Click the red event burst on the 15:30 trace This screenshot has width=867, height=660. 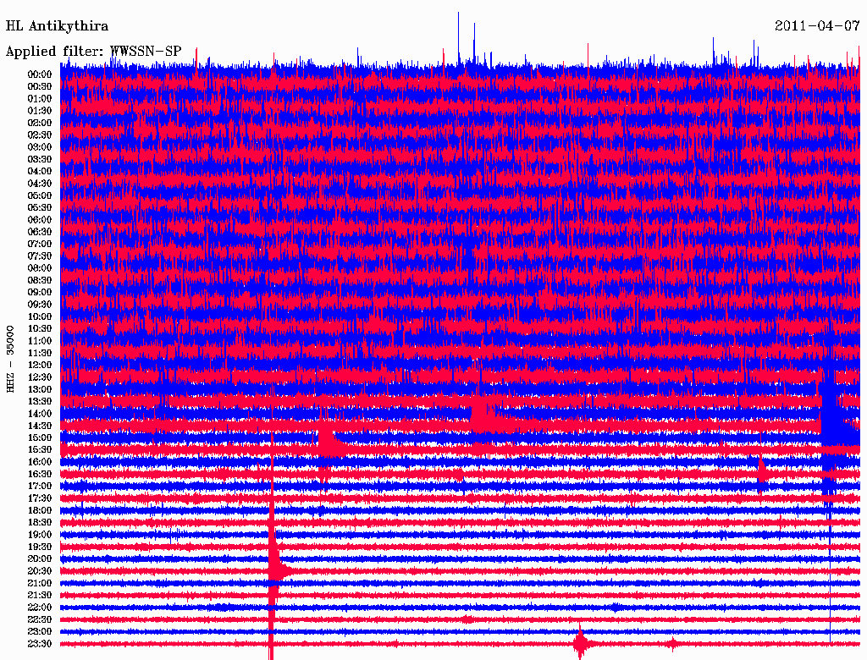pyautogui.click(x=330, y=444)
